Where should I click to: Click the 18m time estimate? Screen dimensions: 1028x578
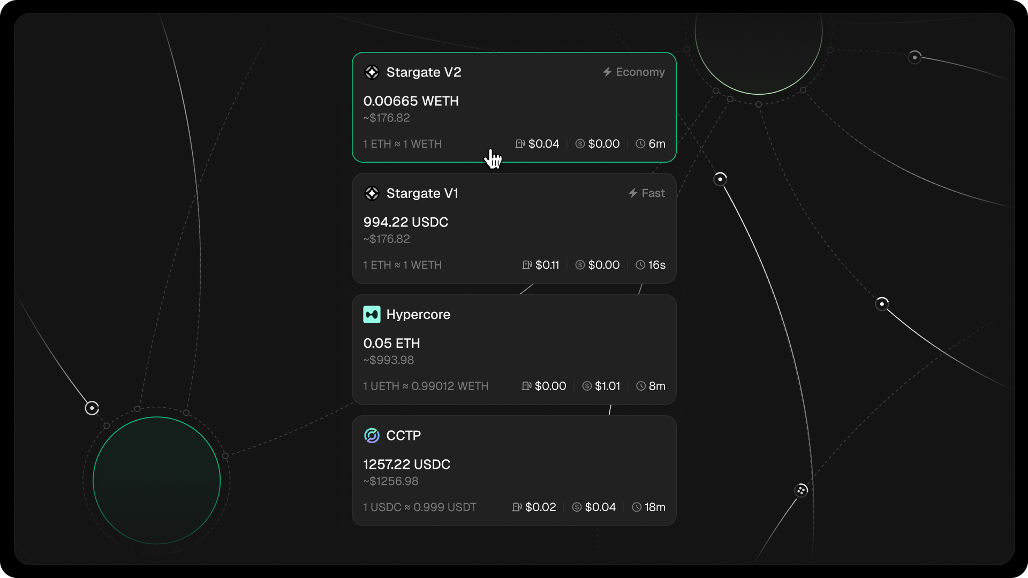click(655, 507)
